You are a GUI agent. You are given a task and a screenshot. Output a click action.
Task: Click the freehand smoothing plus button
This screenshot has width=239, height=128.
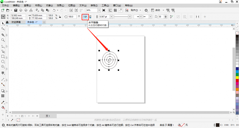click(166, 17)
